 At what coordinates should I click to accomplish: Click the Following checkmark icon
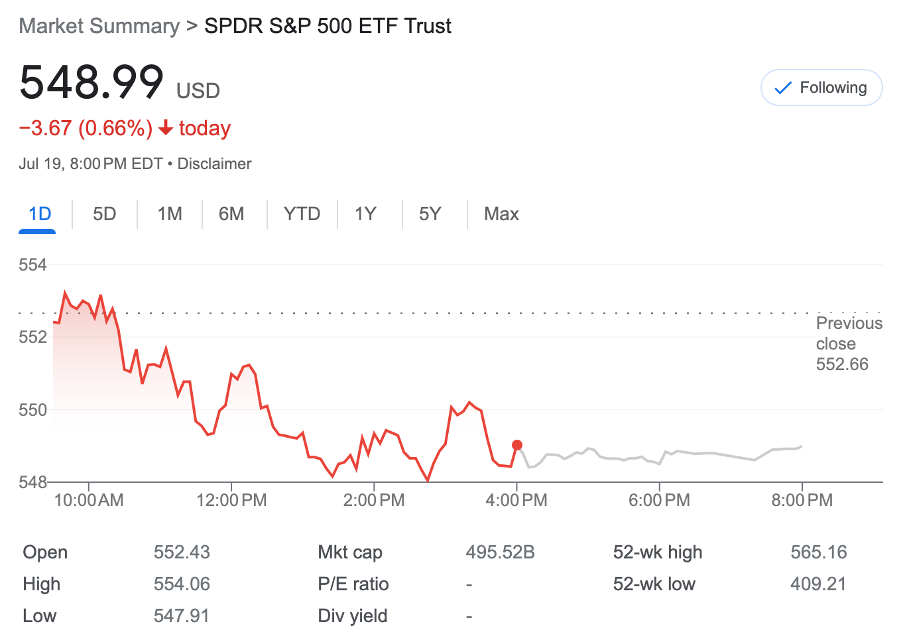pyautogui.click(x=783, y=88)
